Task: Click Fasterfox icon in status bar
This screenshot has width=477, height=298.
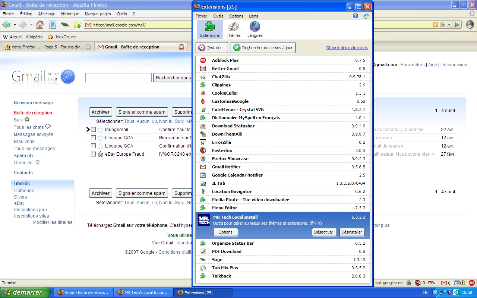Action: tap(418, 283)
